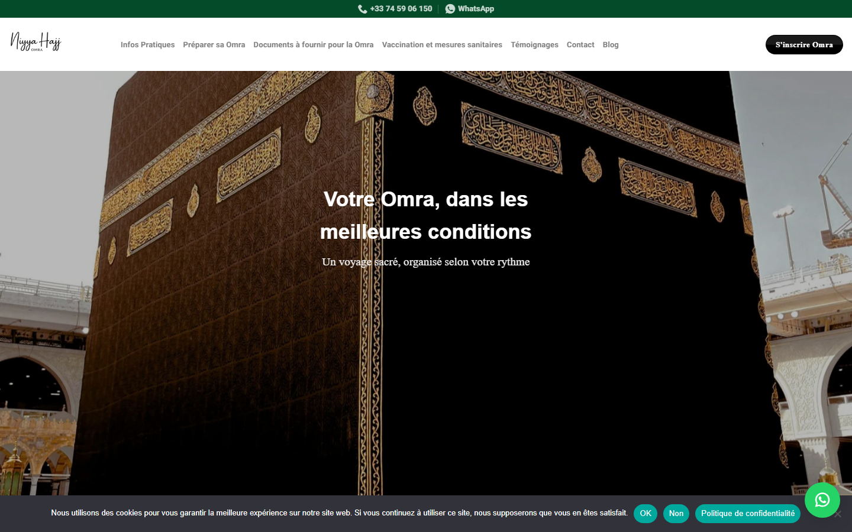Click the S'inscrire Omra button
The image size is (852, 532).
pyautogui.click(x=804, y=45)
